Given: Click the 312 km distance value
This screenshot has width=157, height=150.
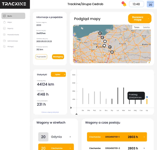Looking at the screenshot, I should [x=40, y=49].
